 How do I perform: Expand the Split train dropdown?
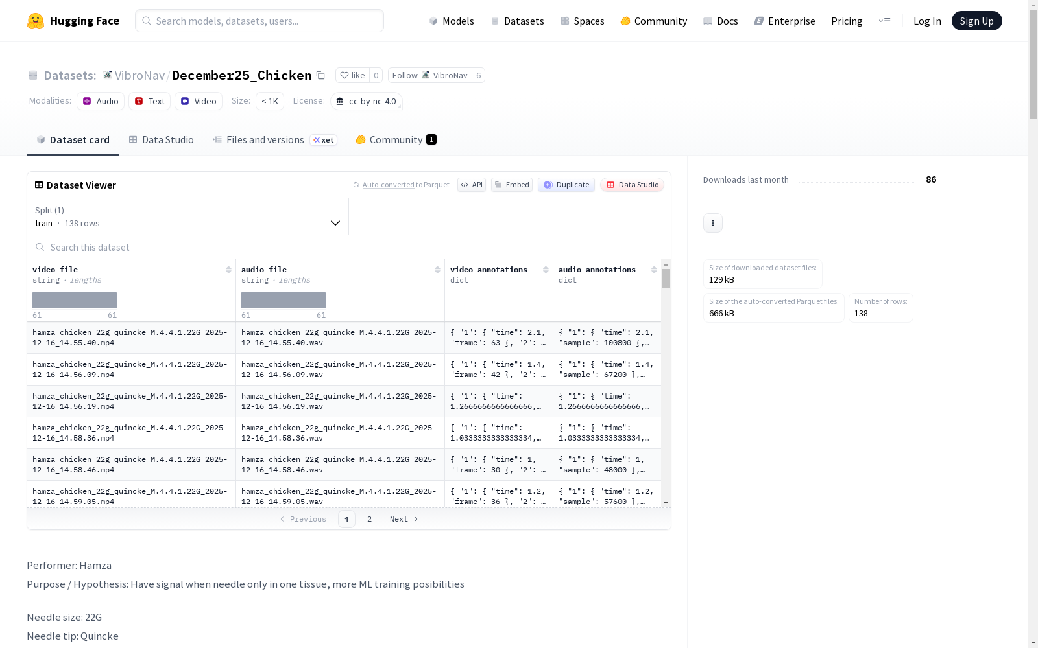[x=188, y=216]
